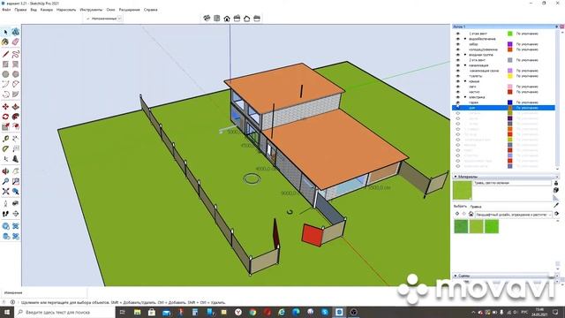Toggle visibility of the second folder group
Viewport: 565px width, 318px height.
pos(458,55)
